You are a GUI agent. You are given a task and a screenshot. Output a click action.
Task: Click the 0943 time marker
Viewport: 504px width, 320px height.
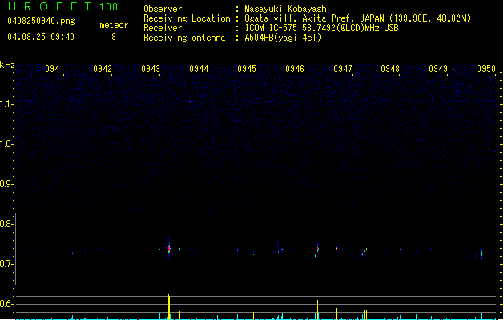coord(151,68)
